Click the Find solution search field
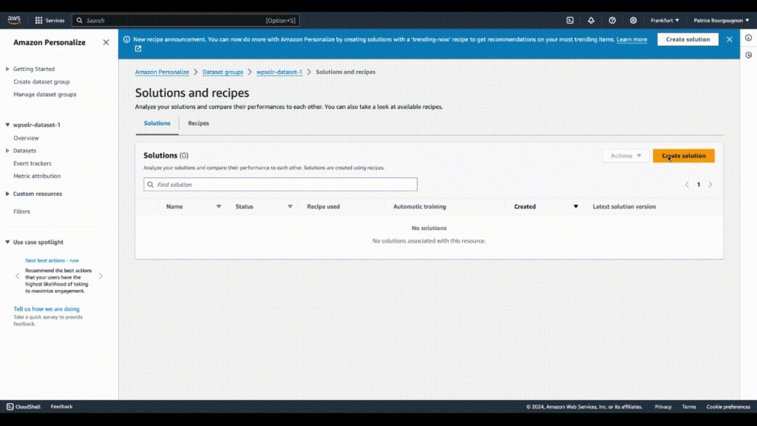 [280, 184]
